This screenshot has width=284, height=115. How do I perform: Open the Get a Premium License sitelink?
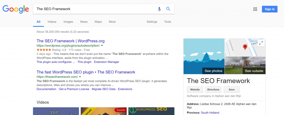(74, 89)
